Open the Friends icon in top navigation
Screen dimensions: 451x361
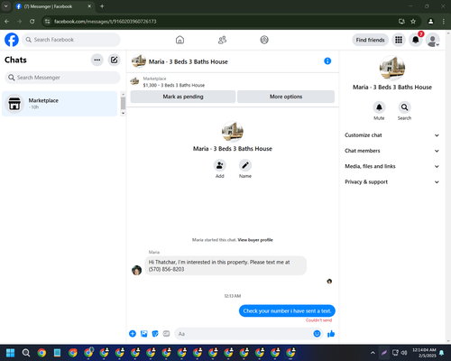222,40
